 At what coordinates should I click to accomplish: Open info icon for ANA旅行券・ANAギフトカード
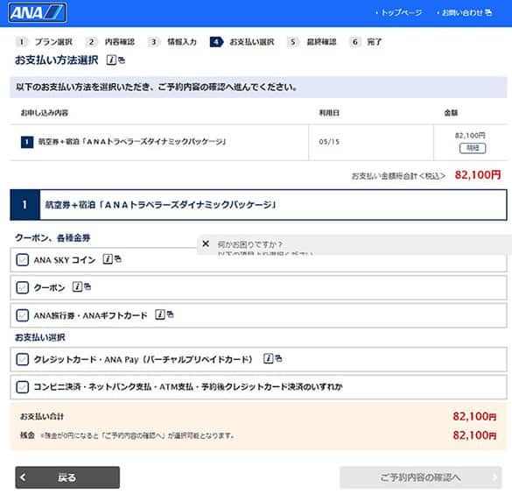click(160, 314)
